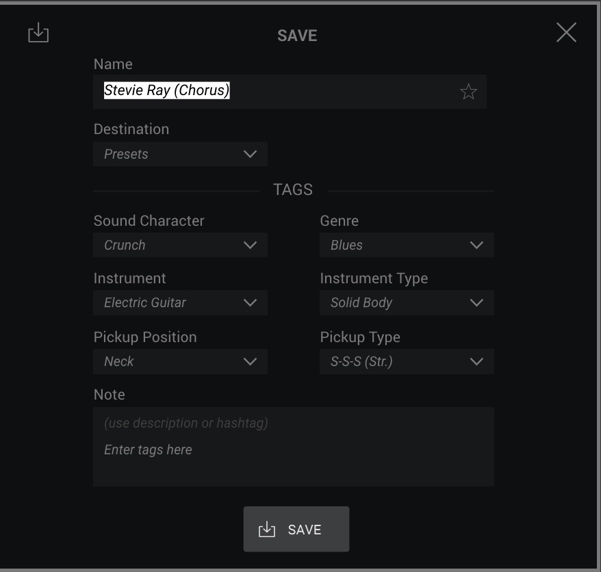Open the Sound Character dropdown showing Crunch
Image resolution: width=601 pixels, height=572 pixels.
(180, 245)
